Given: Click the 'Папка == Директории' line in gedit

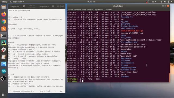Looking at the screenshot, I should (19, 10).
